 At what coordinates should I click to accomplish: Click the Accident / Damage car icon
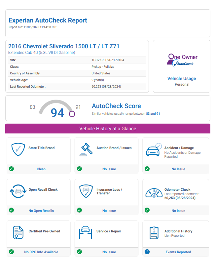[154, 150]
